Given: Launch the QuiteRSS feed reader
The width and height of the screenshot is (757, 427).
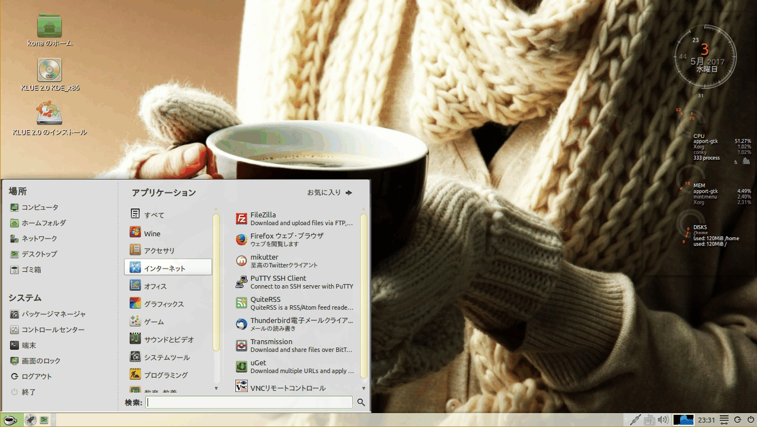Looking at the screenshot, I should [295, 303].
